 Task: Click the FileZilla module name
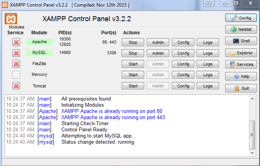pos(39,64)
